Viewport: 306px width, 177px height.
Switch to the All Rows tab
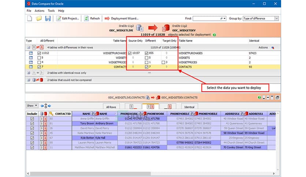[111, 107]
